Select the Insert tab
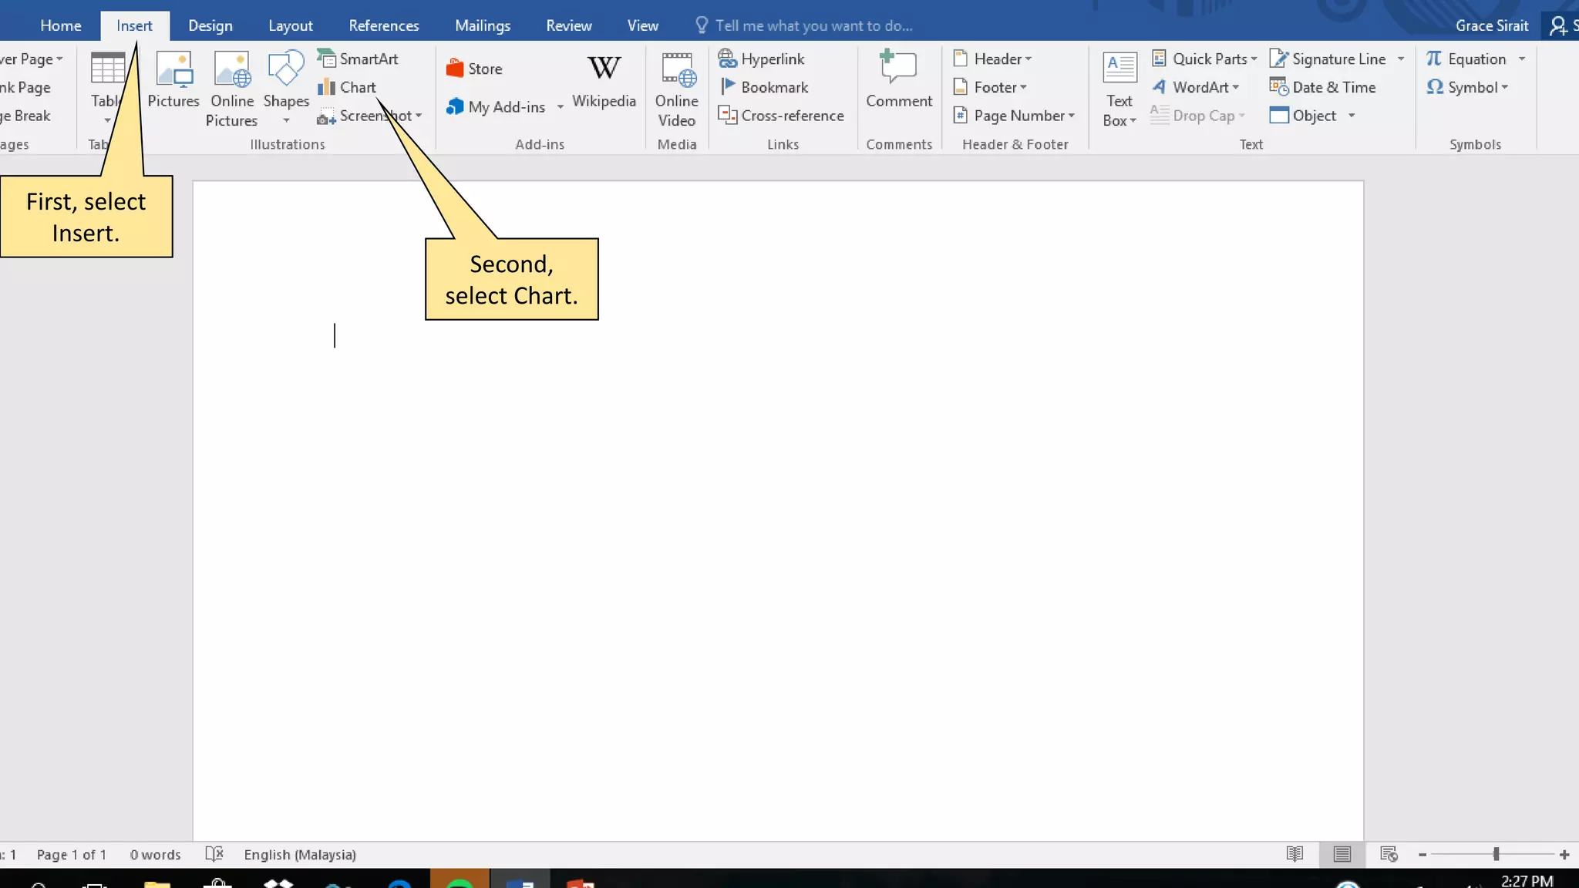This screenshot has height=888, width=1579. [x=134, y=25]
